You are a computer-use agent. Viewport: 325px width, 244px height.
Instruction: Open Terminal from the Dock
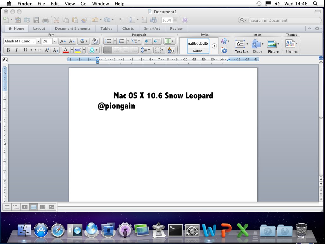pyautogui.click(x=175, y=230)
